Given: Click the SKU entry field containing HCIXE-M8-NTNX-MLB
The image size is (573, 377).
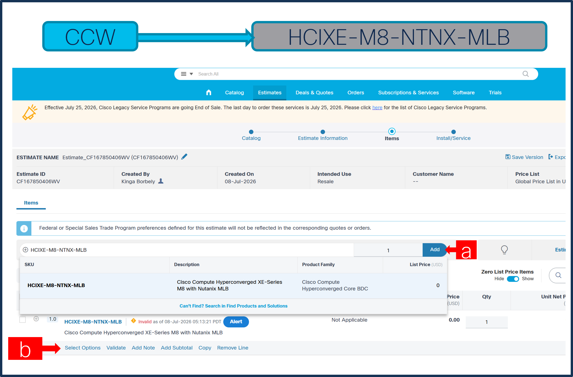Looking at the screenshot, I should pos(187,250).
